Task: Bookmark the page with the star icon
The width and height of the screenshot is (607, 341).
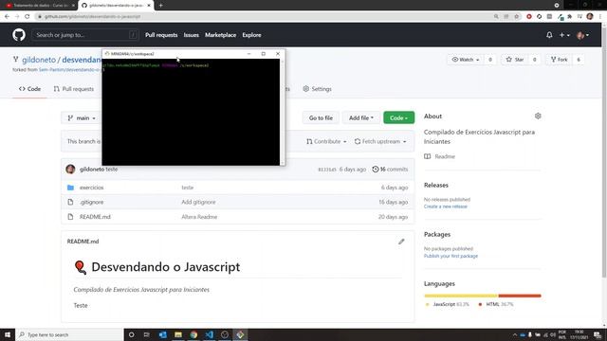Action: (516, 17)
